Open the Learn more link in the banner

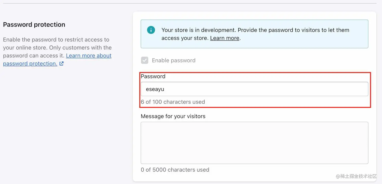[x=224, y=38]
